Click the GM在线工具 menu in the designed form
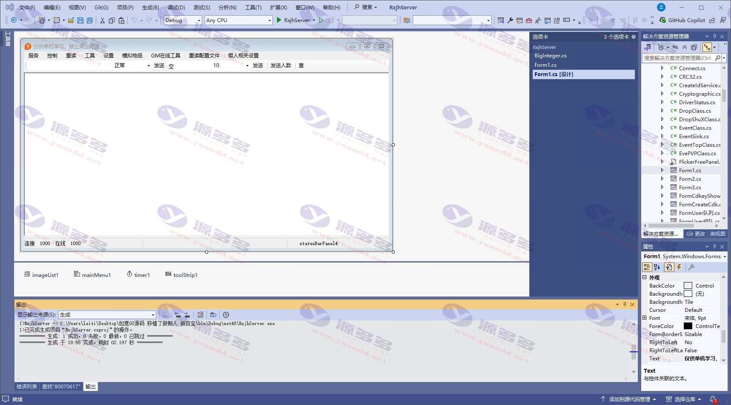 pos(166,56)
